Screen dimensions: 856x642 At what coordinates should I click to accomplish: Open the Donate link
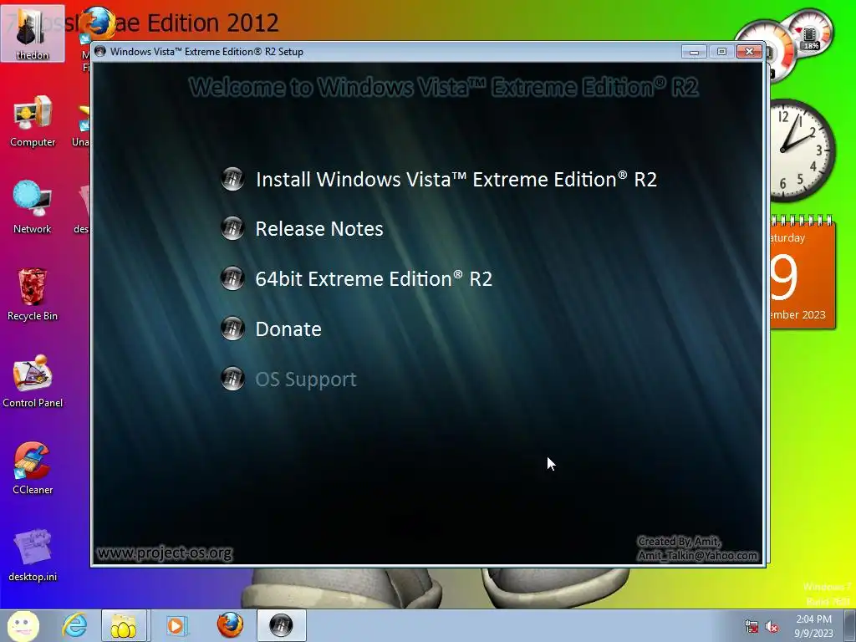point(288,329)
